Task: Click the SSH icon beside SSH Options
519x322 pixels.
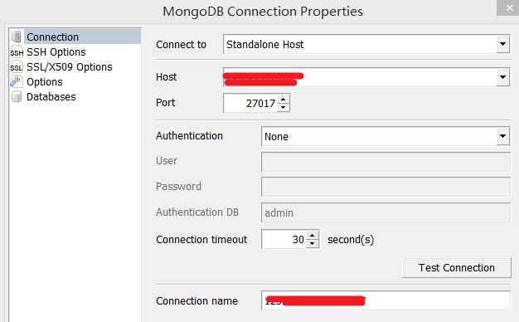Action: point(17,52)
